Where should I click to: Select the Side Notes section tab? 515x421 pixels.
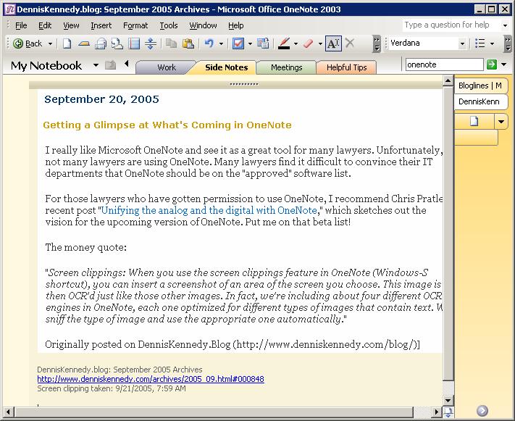point(226,67)
